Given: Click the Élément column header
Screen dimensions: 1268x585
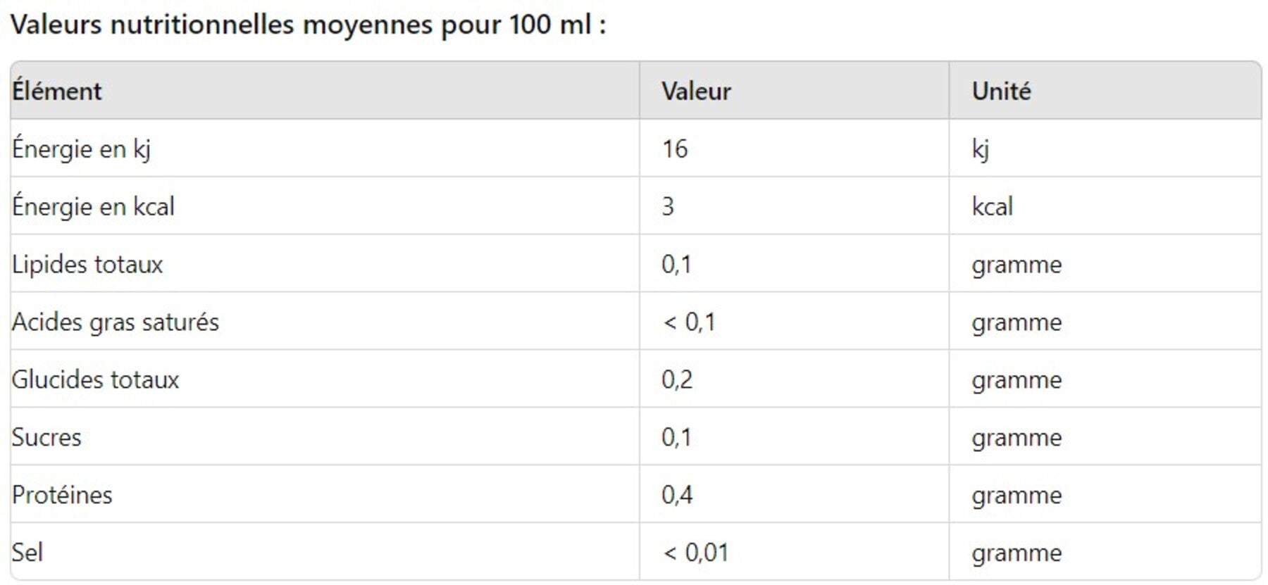Looking at the screenshot, I should (x=57, y=92).
